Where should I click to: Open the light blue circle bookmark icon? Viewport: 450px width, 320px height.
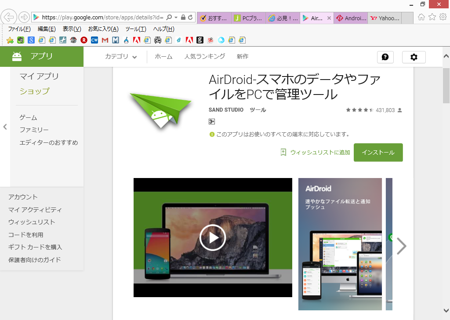tap(221, 40)
